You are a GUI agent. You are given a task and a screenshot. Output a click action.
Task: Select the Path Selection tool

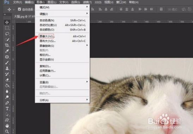click(7, 115)
